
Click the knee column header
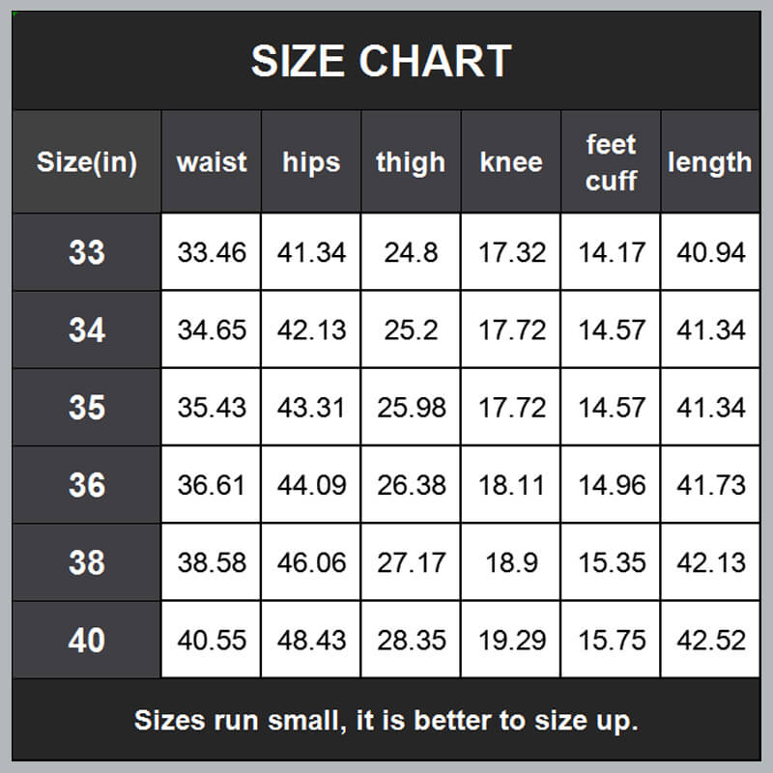tap(511, 162)
